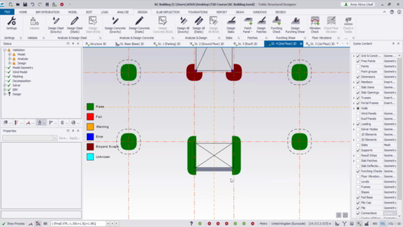Enable the Wind Panels checkbox
Screen dimensions: 403x227
tap(358, 113)
